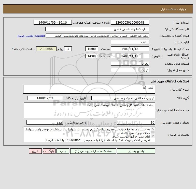Select the remaining time counter 23:35:56
This screenshot has height=189, width=196.
point(46,49)
